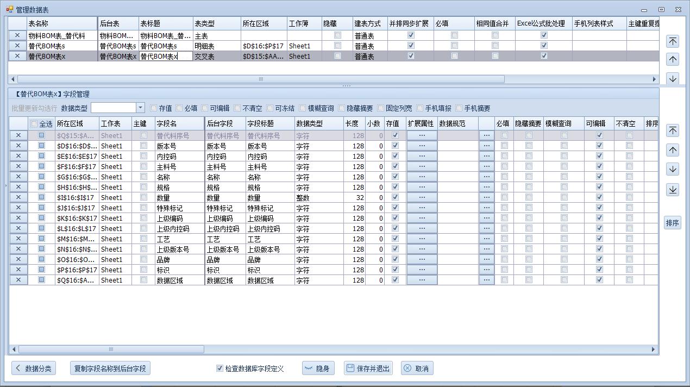Open 数据规范 ellipsis button for 工艺 row
690x387 pixels.
coord(486,239)
